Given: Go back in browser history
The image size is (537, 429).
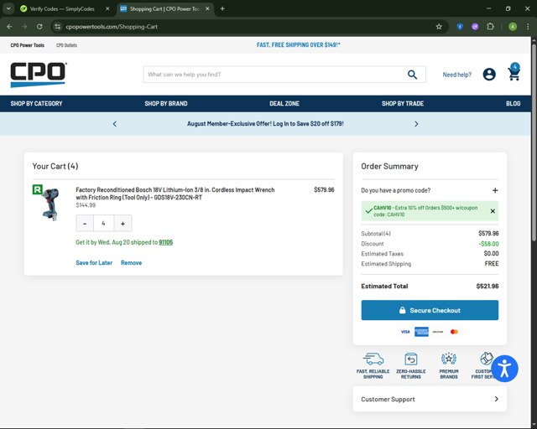Looking at the screenshot, I should (x=9, y=27).
